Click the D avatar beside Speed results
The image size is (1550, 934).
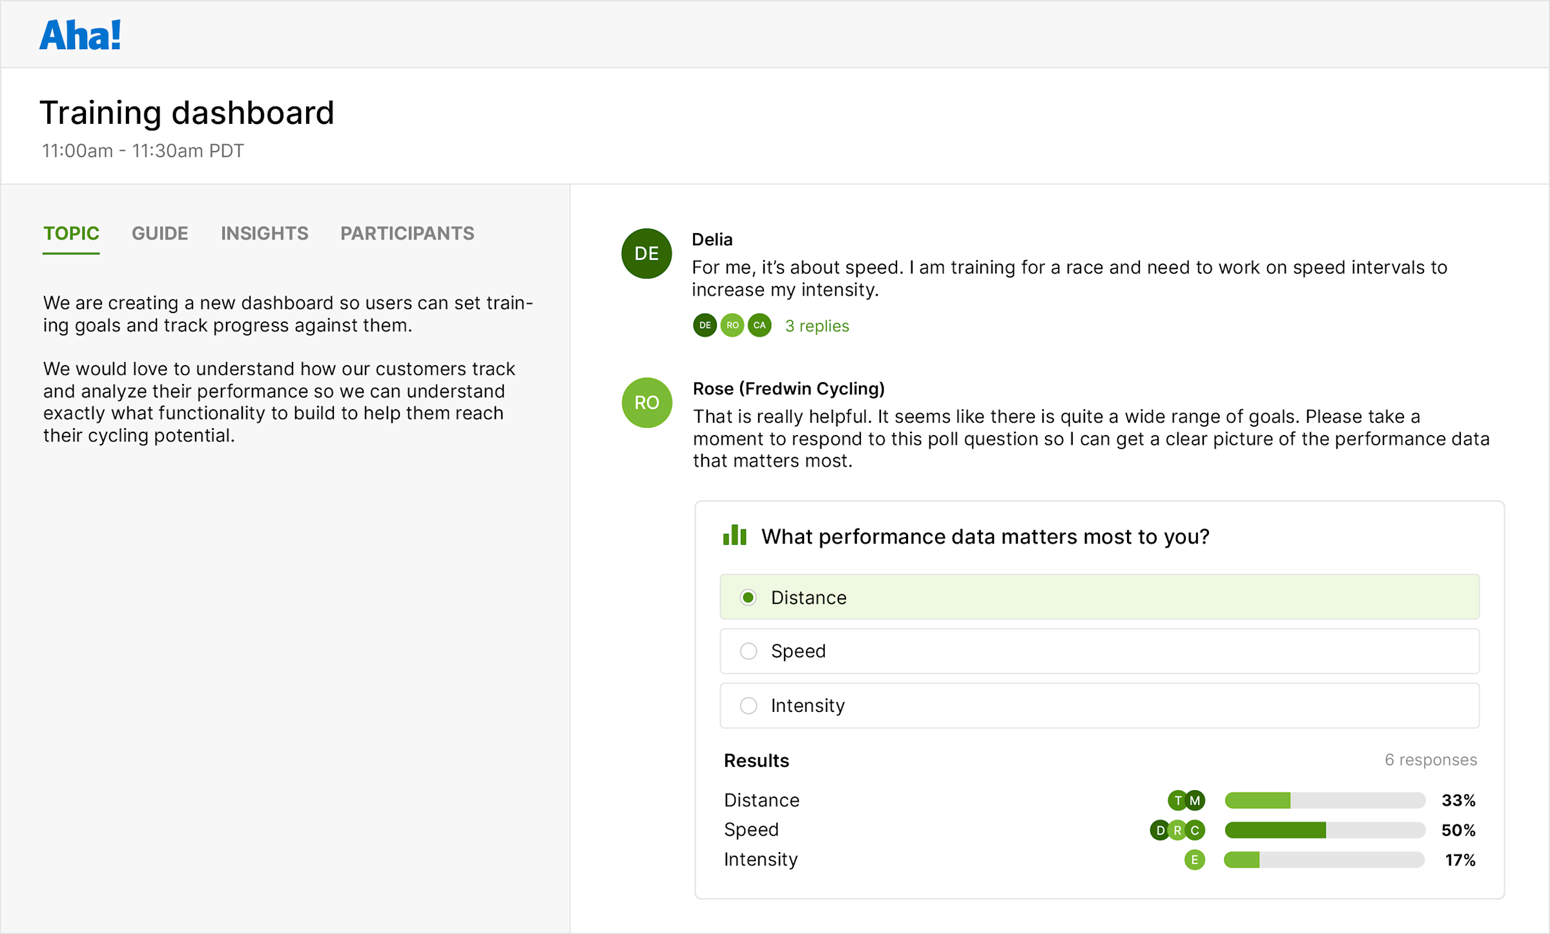(1161, 830)
